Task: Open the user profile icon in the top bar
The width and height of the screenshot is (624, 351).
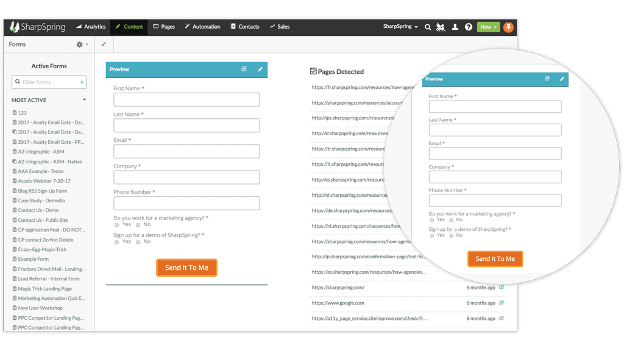Action: coord(455,27)
